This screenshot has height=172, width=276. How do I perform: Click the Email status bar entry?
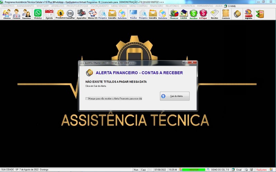239,170
